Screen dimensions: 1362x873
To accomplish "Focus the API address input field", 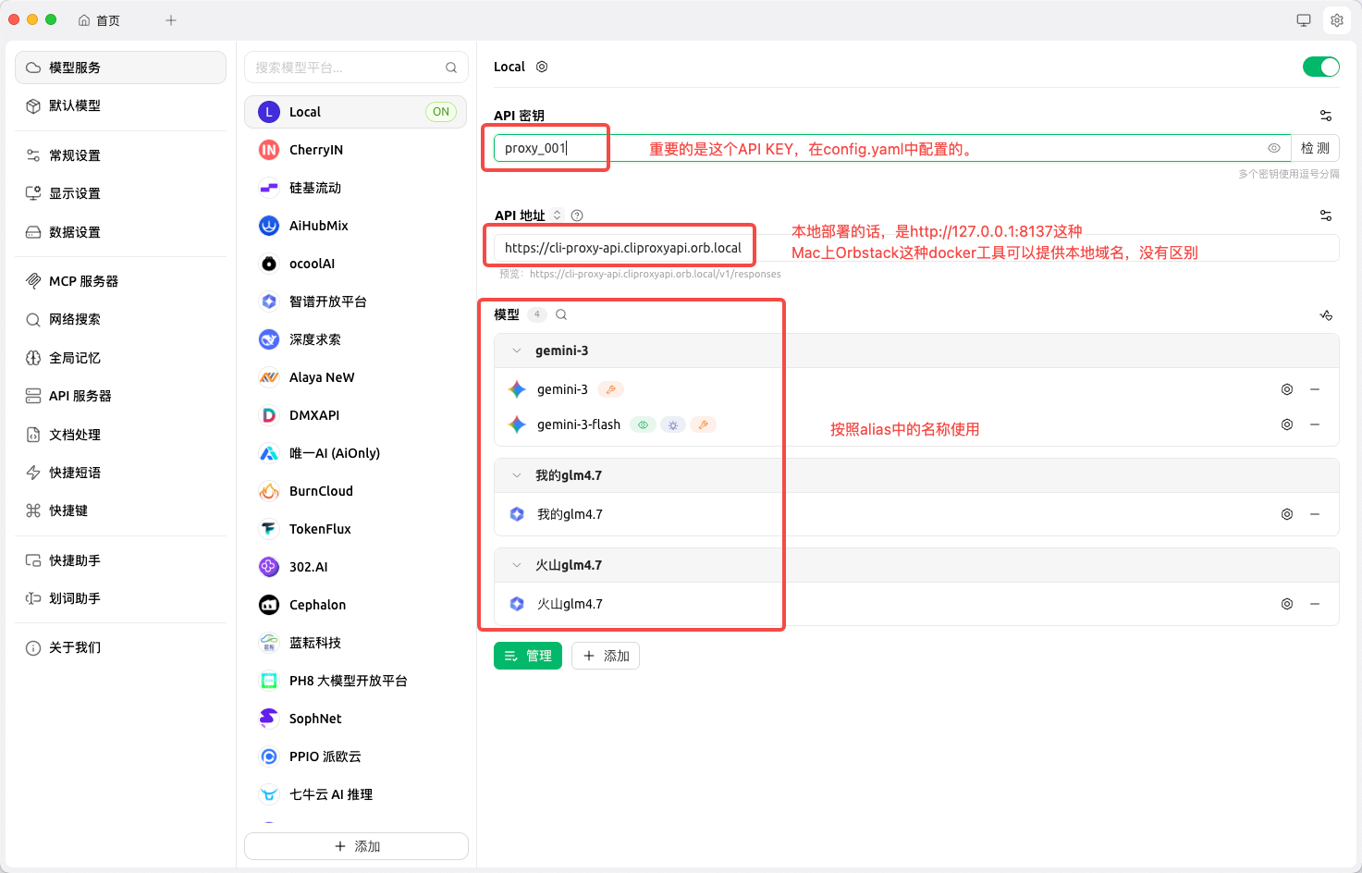I will pos(916,248).
